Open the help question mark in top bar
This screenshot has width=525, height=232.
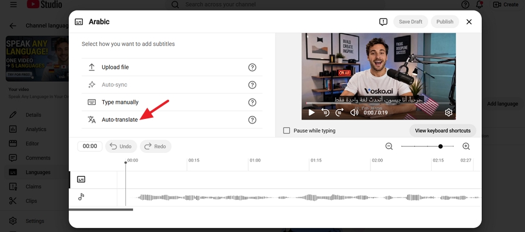coord(465,5)
